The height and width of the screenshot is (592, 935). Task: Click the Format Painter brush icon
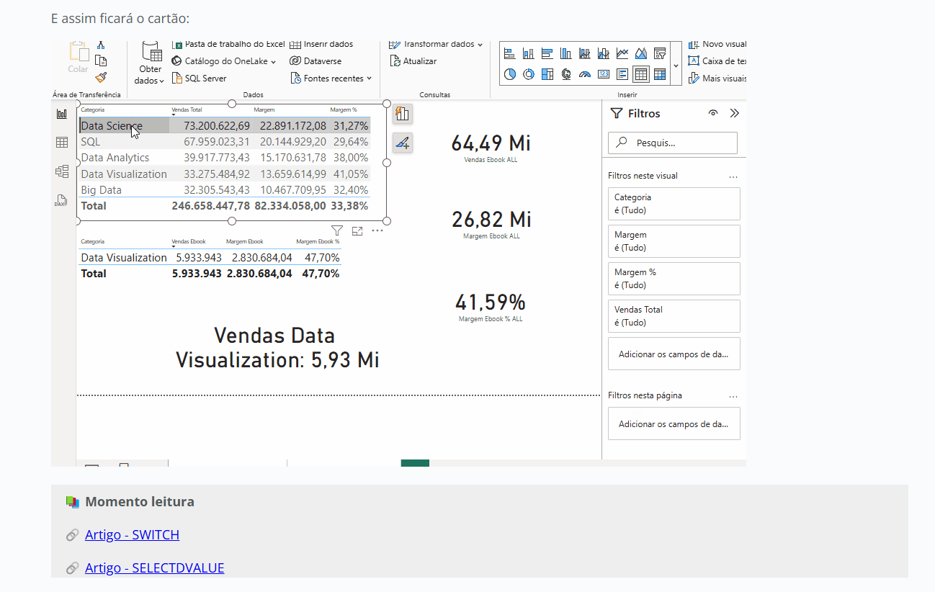point(101,77)
